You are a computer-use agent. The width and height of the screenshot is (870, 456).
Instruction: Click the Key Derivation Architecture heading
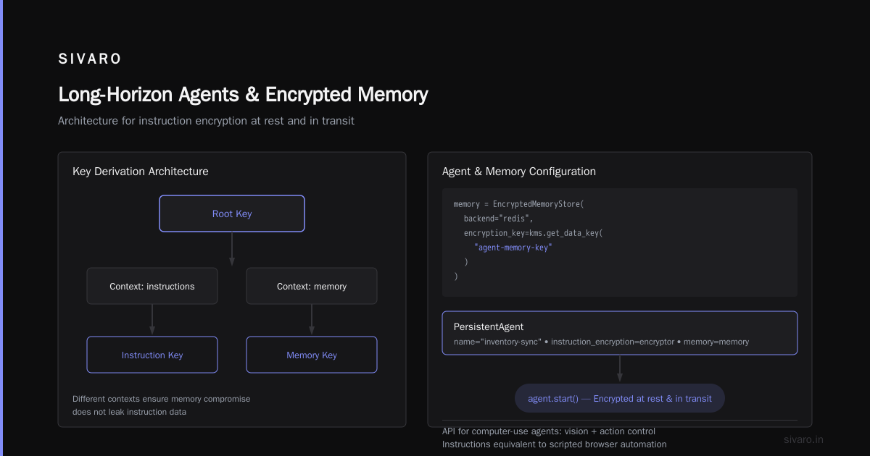[141, 172]
